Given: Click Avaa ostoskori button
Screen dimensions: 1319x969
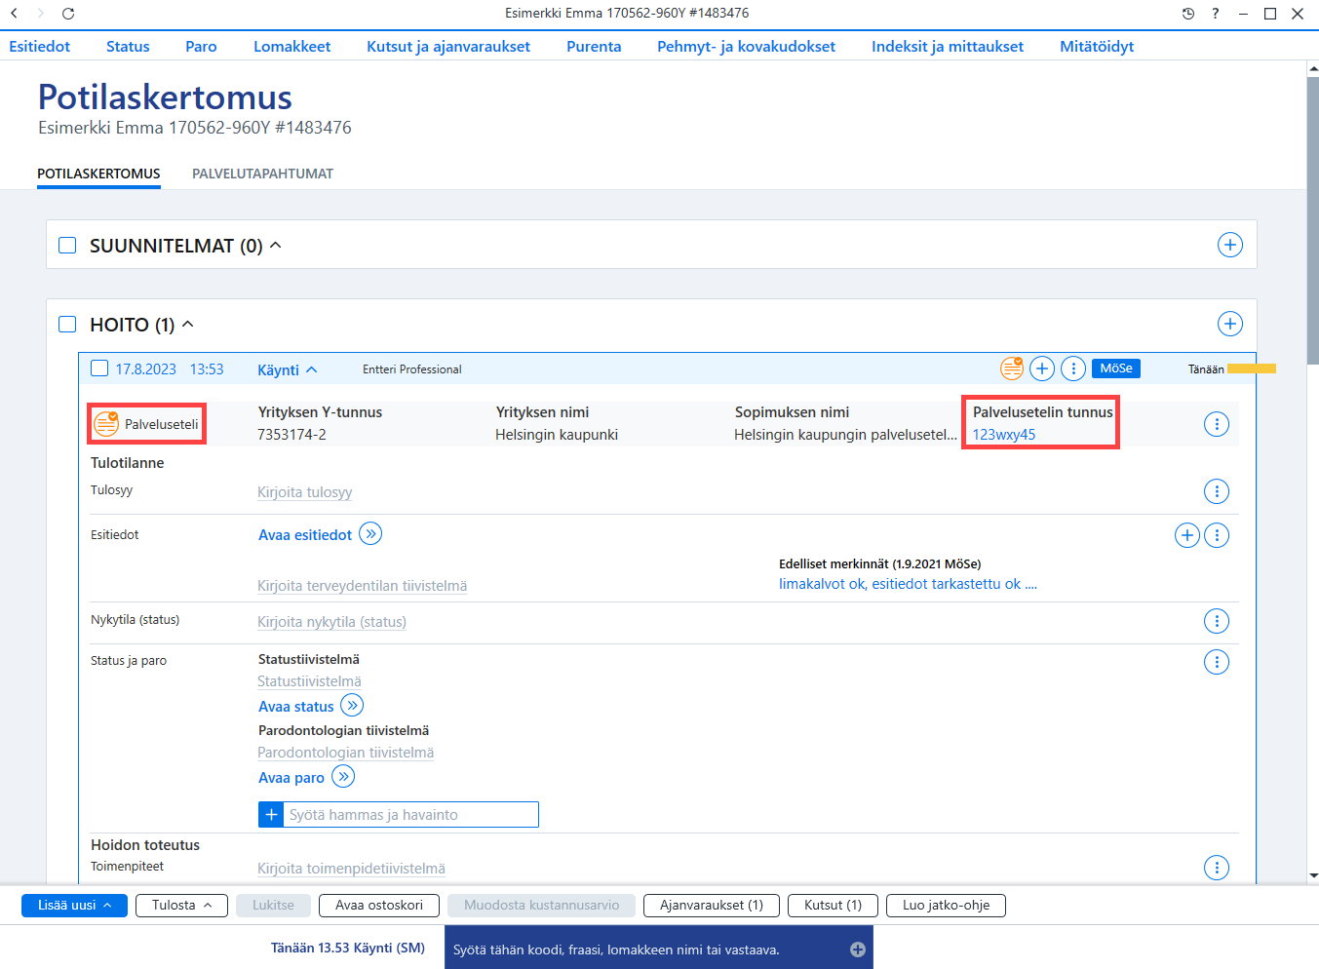Looking at the screenshot, I should tap(379, 906).
